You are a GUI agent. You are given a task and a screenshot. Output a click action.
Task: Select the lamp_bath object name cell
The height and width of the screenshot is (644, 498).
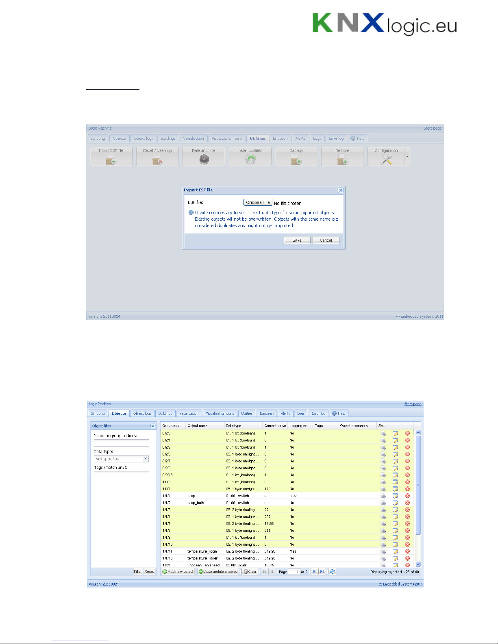pos(196,503)
